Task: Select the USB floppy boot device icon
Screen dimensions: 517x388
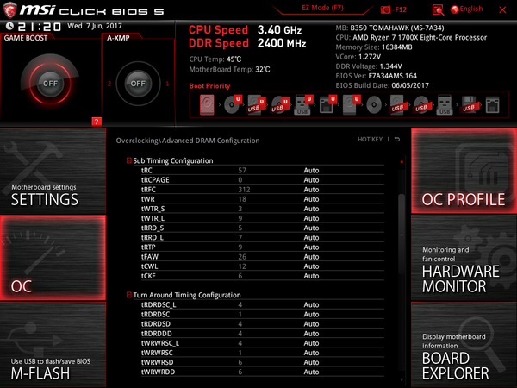Action: pyautogui.click(x=470, y=105)
